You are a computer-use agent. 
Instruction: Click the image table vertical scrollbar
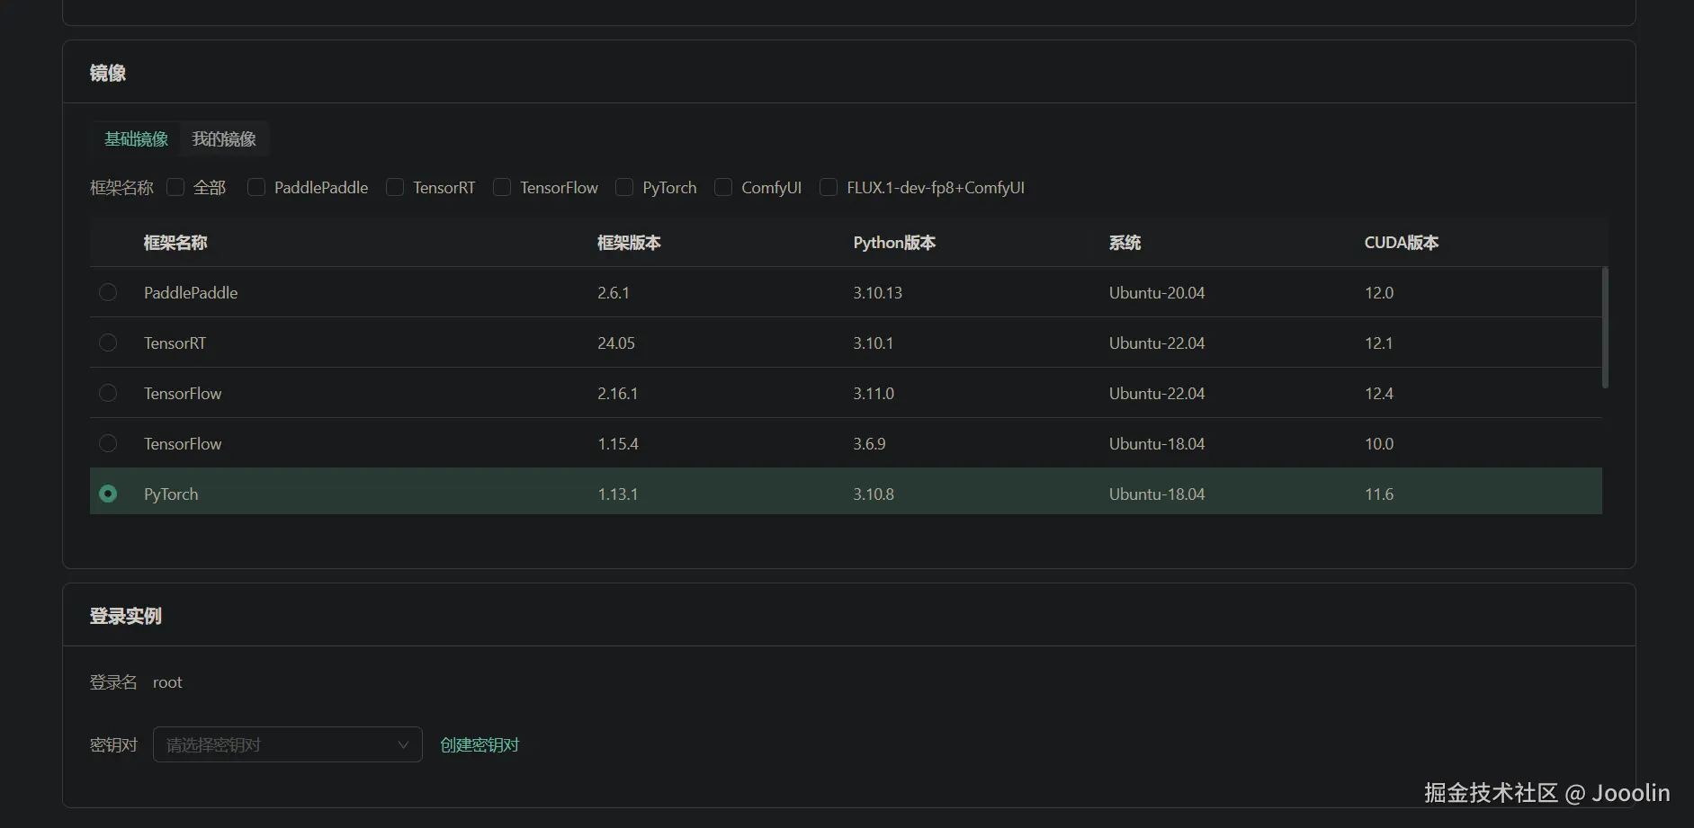click(1605, 327)
